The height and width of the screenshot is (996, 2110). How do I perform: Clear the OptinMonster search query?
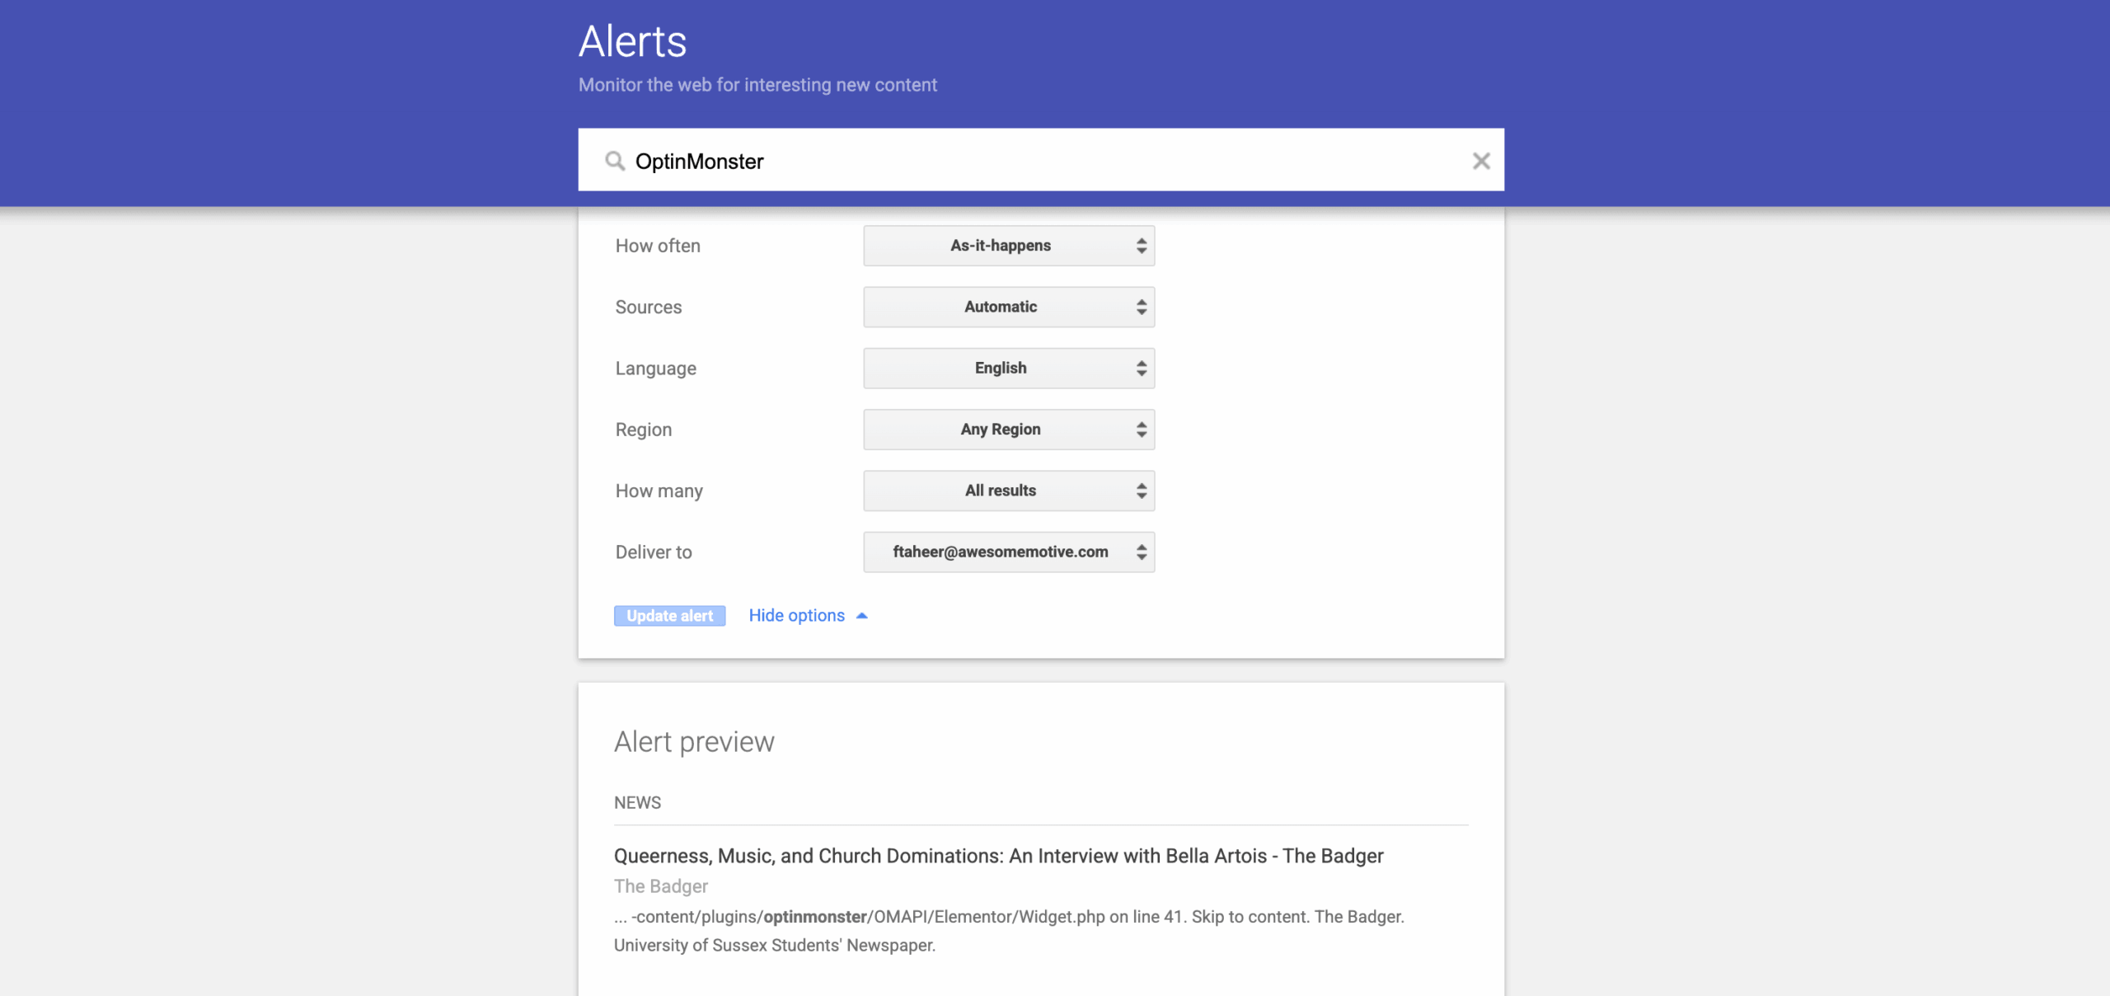click(1481, 161)
